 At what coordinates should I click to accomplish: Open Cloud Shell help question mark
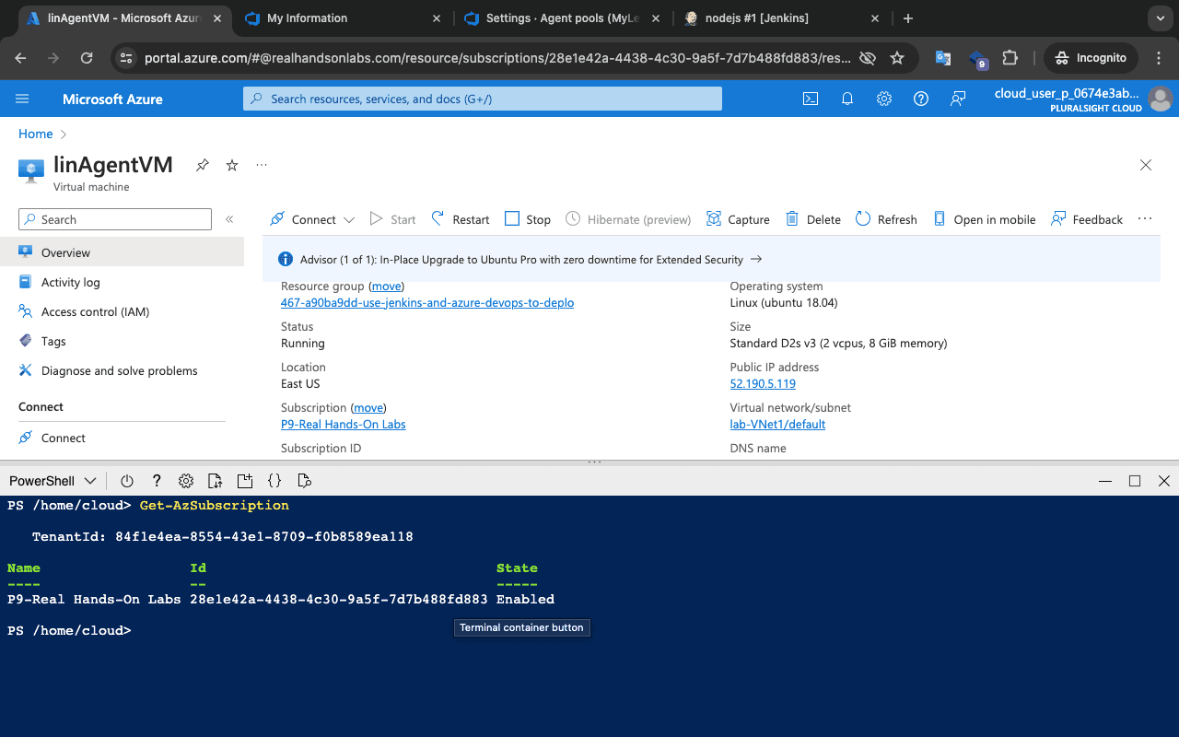click(x=157, y=481)
